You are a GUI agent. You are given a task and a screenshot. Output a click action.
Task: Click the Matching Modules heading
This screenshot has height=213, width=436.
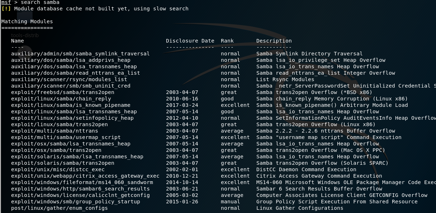[x=25, y=21]
